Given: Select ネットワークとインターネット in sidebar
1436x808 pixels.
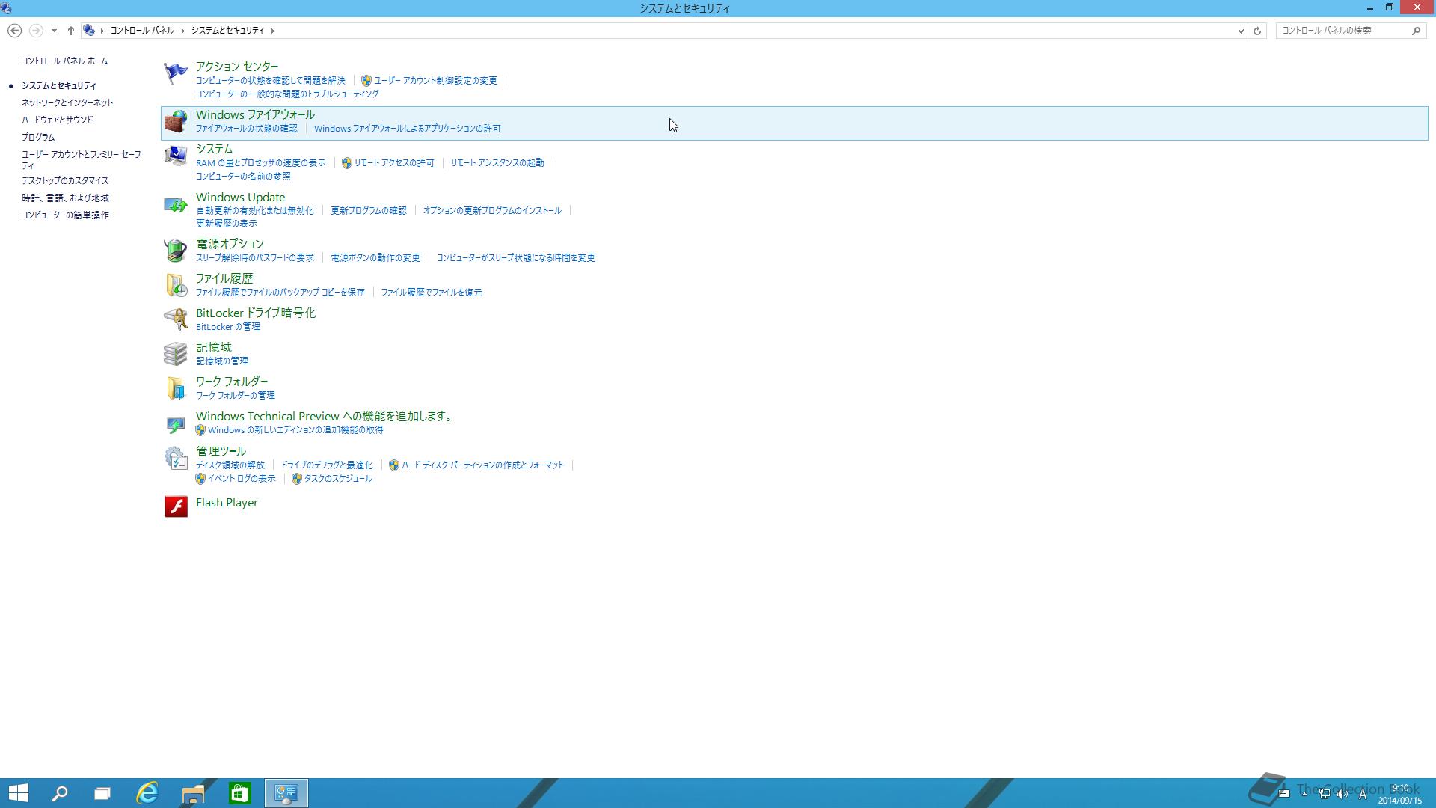Looking at the screenshot, I should coord(67,102).
